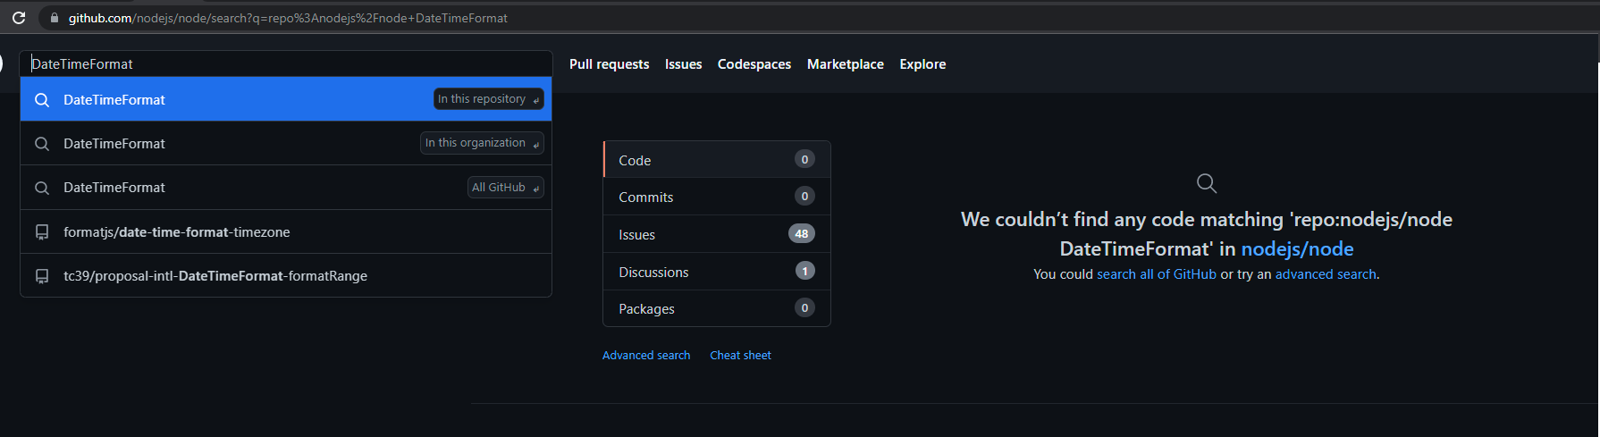Screen dimensions: 1600x437
Task: Jump to tc39/proposal-intl-DateTimeFormat-formatRange repository
Action: click(286, 275)
